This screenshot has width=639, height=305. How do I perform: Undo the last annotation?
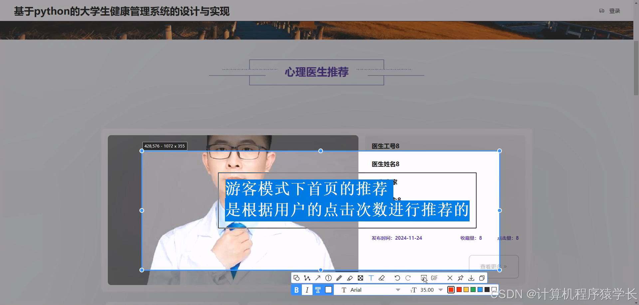397,278
